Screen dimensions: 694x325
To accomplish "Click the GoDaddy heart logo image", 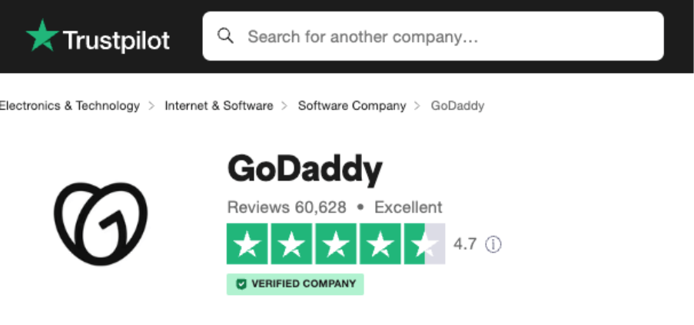I will click(x=101, y=224).
